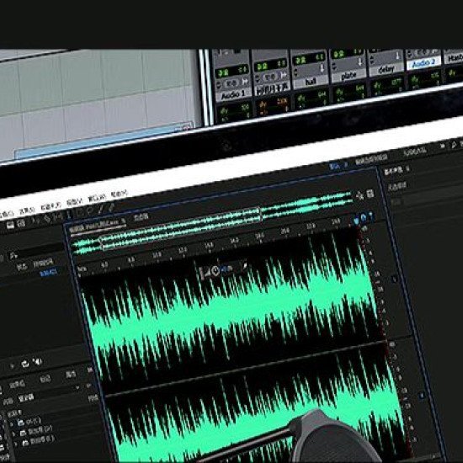Expand the first drive in the file tree
The width and height of the screenshot is (463, 463).
pos(12,424)
